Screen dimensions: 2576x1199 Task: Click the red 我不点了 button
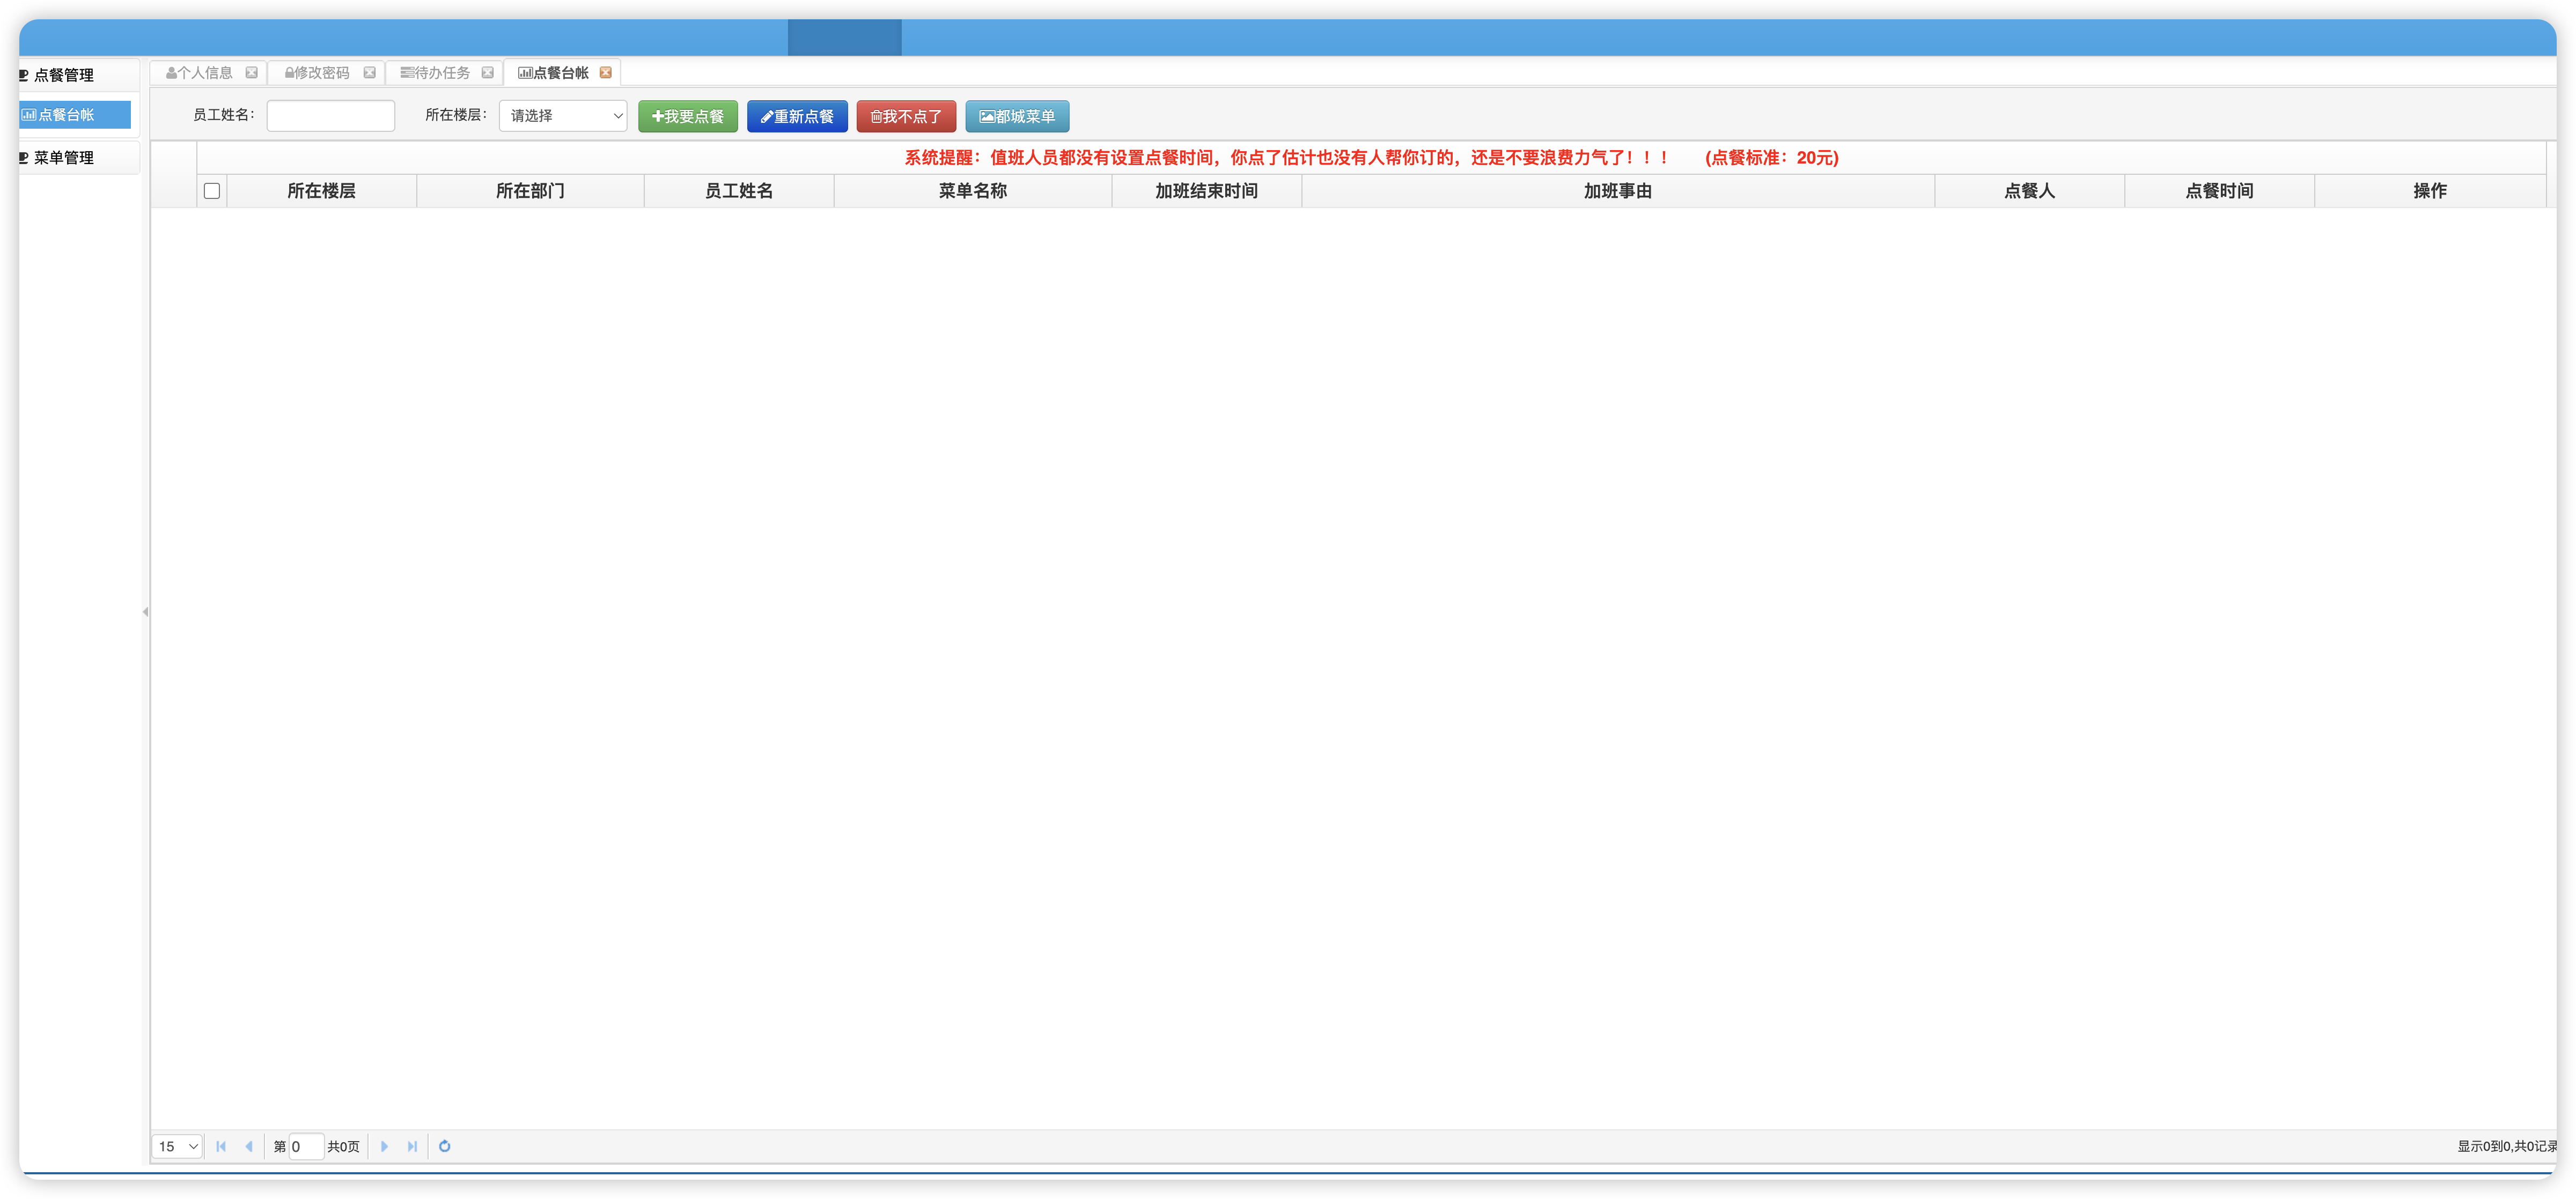(906, 116)
